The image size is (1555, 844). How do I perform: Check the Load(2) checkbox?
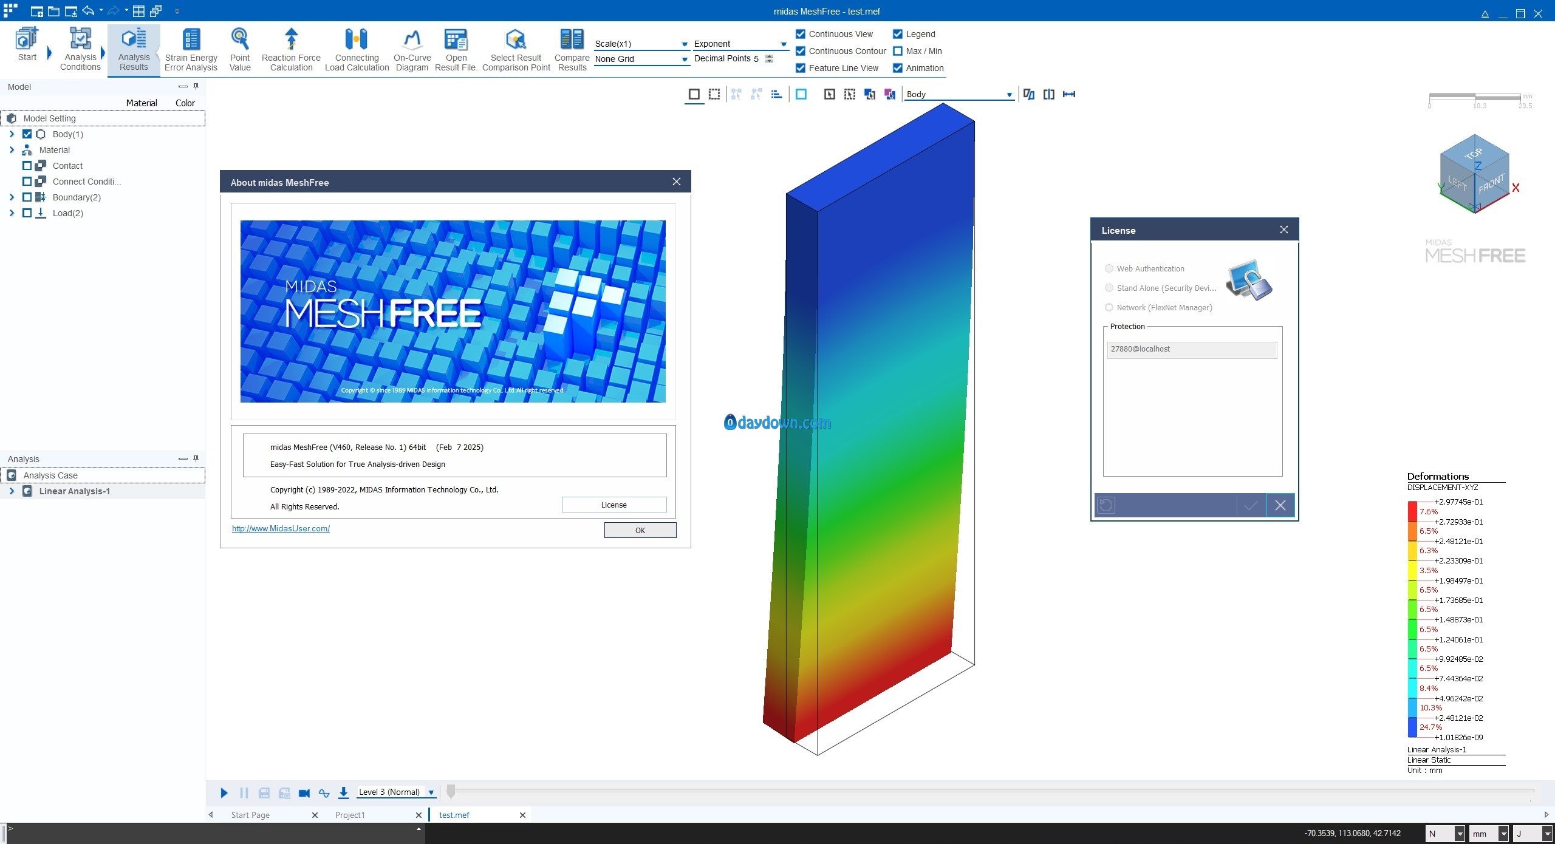(27, 213)
